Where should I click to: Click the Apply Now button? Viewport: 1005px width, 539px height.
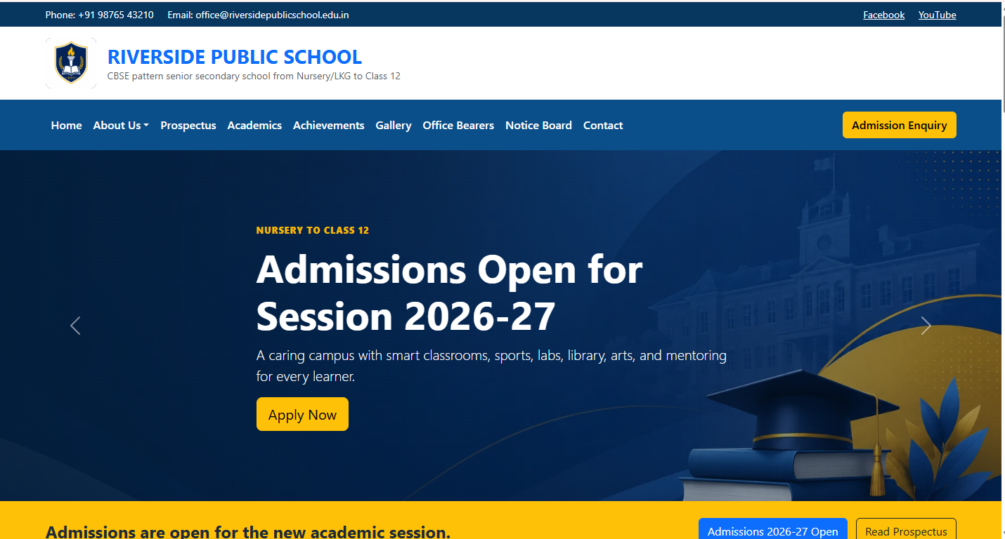click(302, 414)
